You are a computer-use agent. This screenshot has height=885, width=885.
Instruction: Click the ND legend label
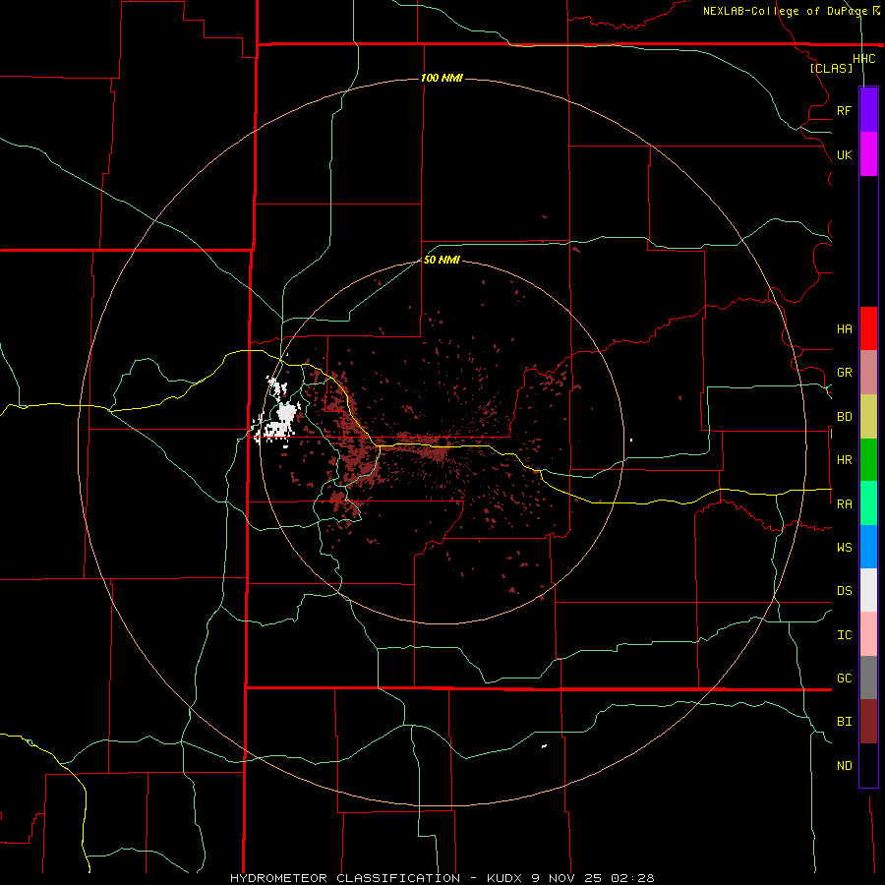[845, 766]
